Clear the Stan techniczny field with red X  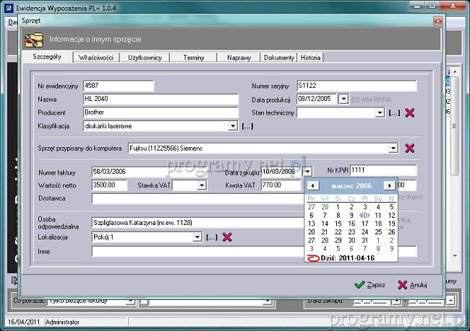coord(409,112)
